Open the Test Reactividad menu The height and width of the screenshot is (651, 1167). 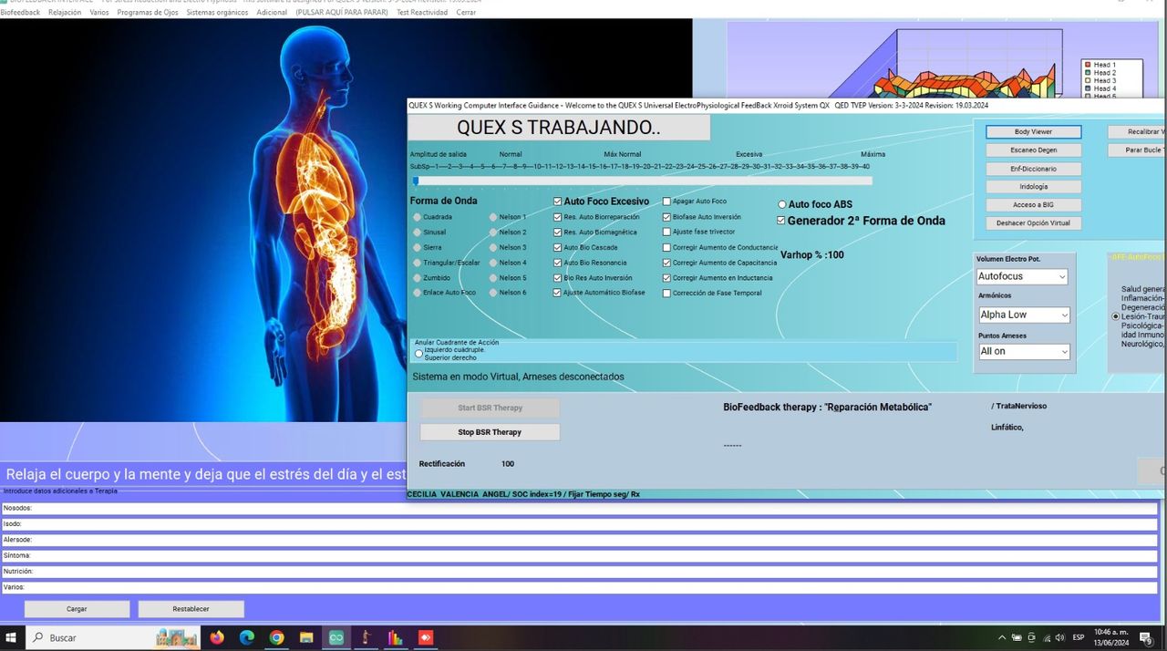pyautogui.click(x=422, y=13)
